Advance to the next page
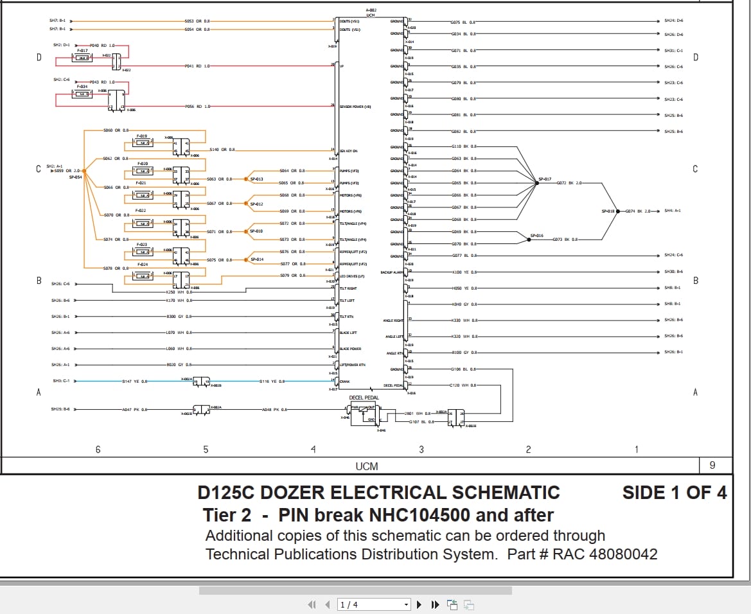The image size is (751, 614). point(418,604)
